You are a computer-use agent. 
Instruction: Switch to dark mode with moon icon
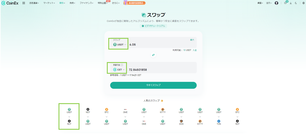pos(296,3)
